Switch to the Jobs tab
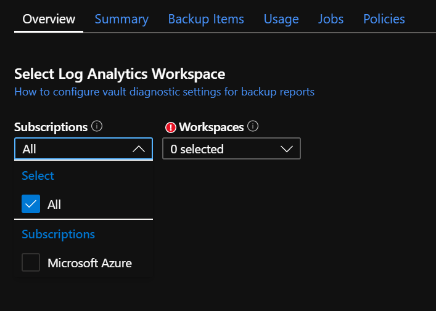This screenshot has width=436, height=311. coord(331,19)
